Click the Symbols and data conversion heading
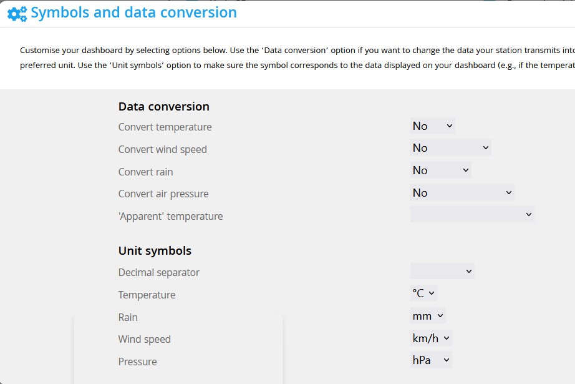Screen dimensions: 575x384 135,12
